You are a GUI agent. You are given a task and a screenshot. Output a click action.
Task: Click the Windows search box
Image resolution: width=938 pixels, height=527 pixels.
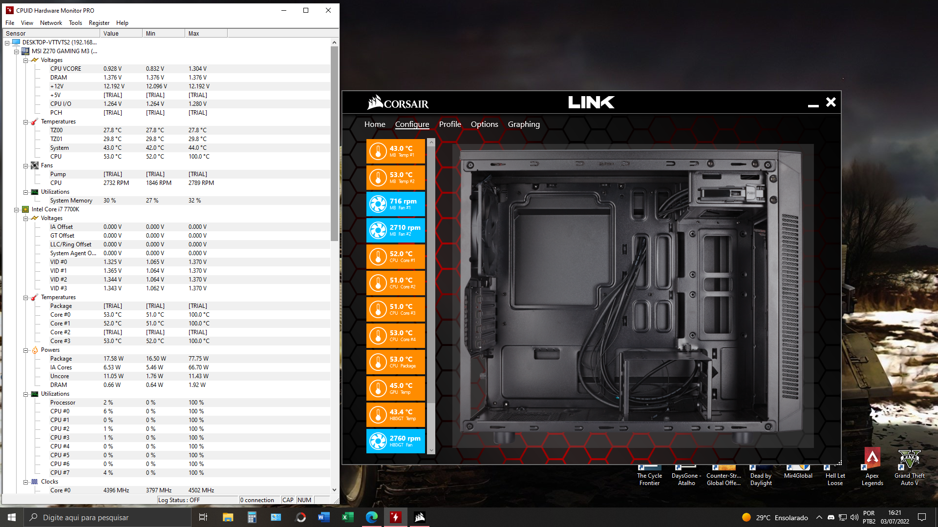[x=107, y=517]
